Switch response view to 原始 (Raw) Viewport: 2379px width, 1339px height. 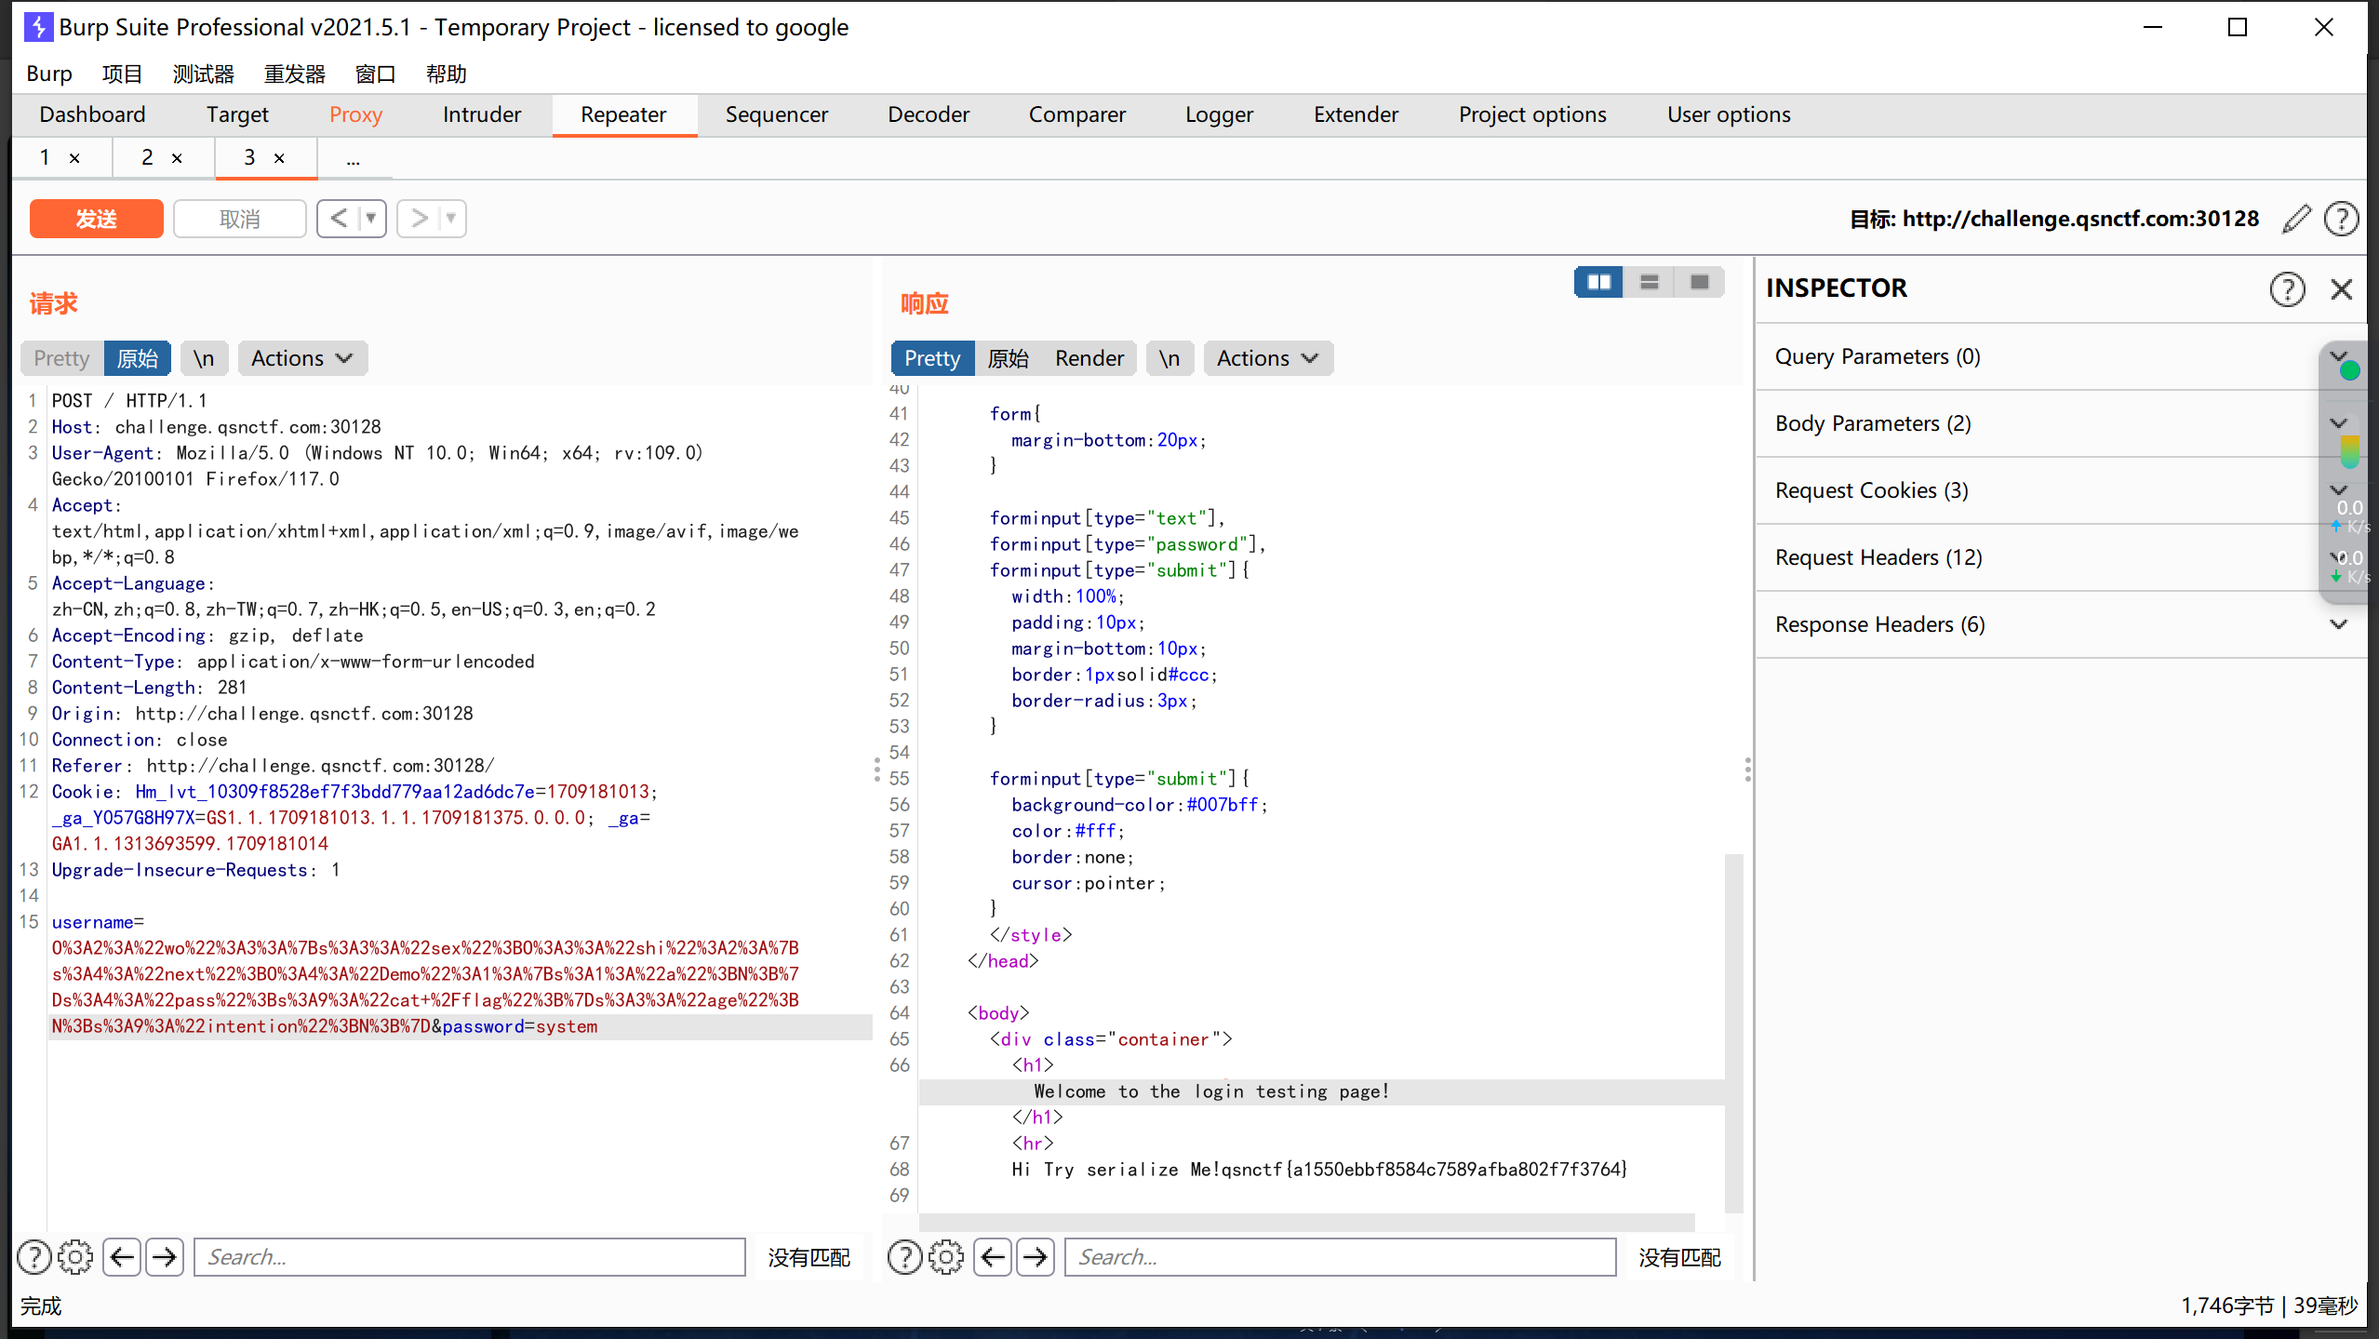(1008, 358)
